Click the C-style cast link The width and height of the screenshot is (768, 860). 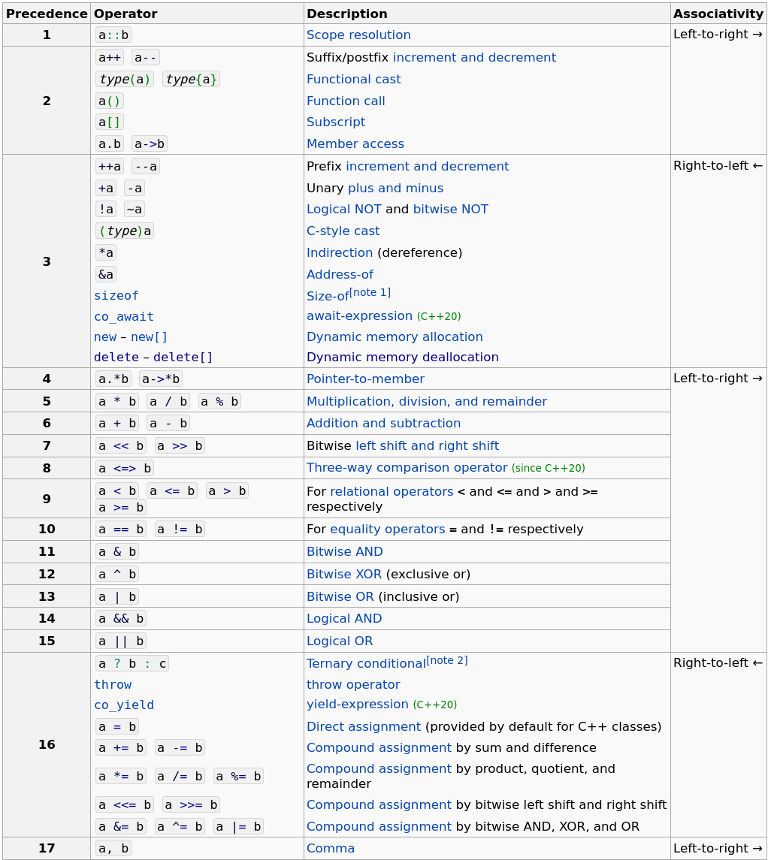343,231
